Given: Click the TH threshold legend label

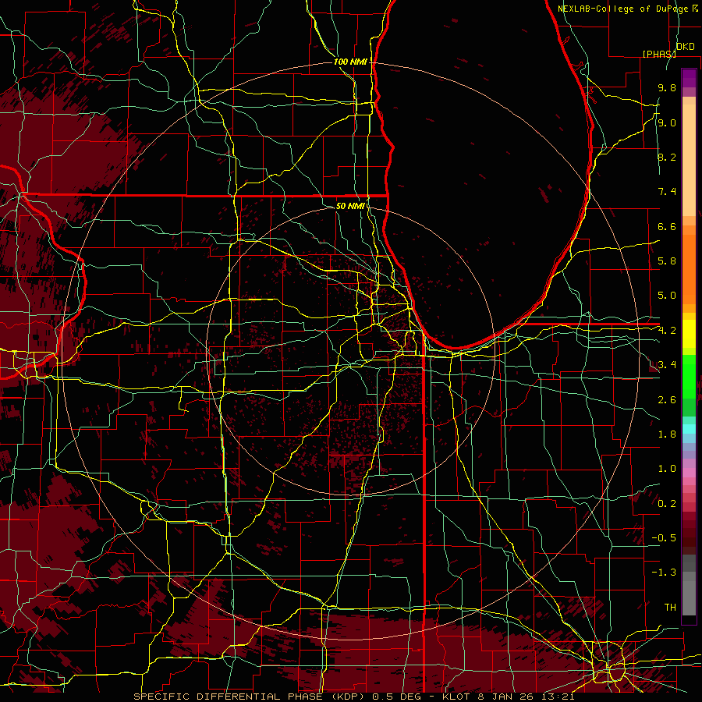Looking at the screenshot, I should 670,608.
